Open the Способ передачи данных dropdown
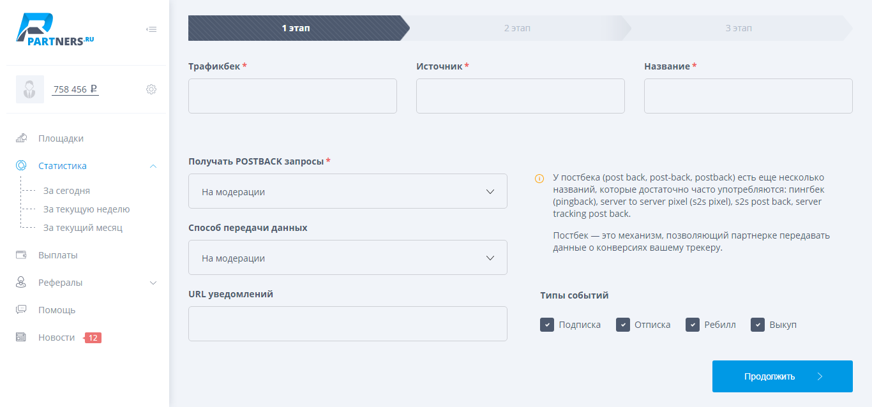This screenshot has width=872, height=407. [x=347, y=258]
